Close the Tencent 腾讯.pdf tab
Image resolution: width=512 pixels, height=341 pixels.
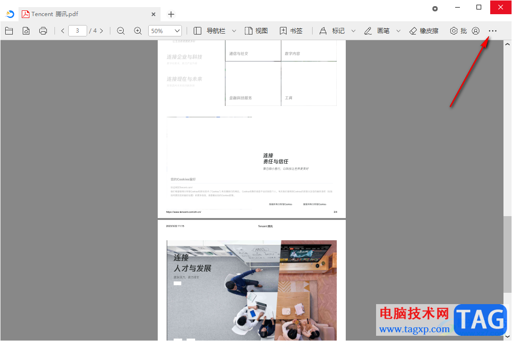[x=153, y=14]
